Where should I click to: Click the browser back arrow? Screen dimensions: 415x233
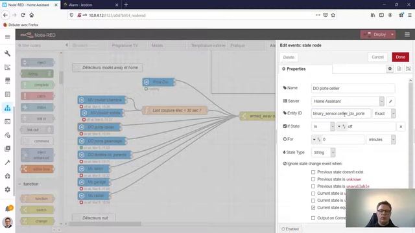point(6,15)
